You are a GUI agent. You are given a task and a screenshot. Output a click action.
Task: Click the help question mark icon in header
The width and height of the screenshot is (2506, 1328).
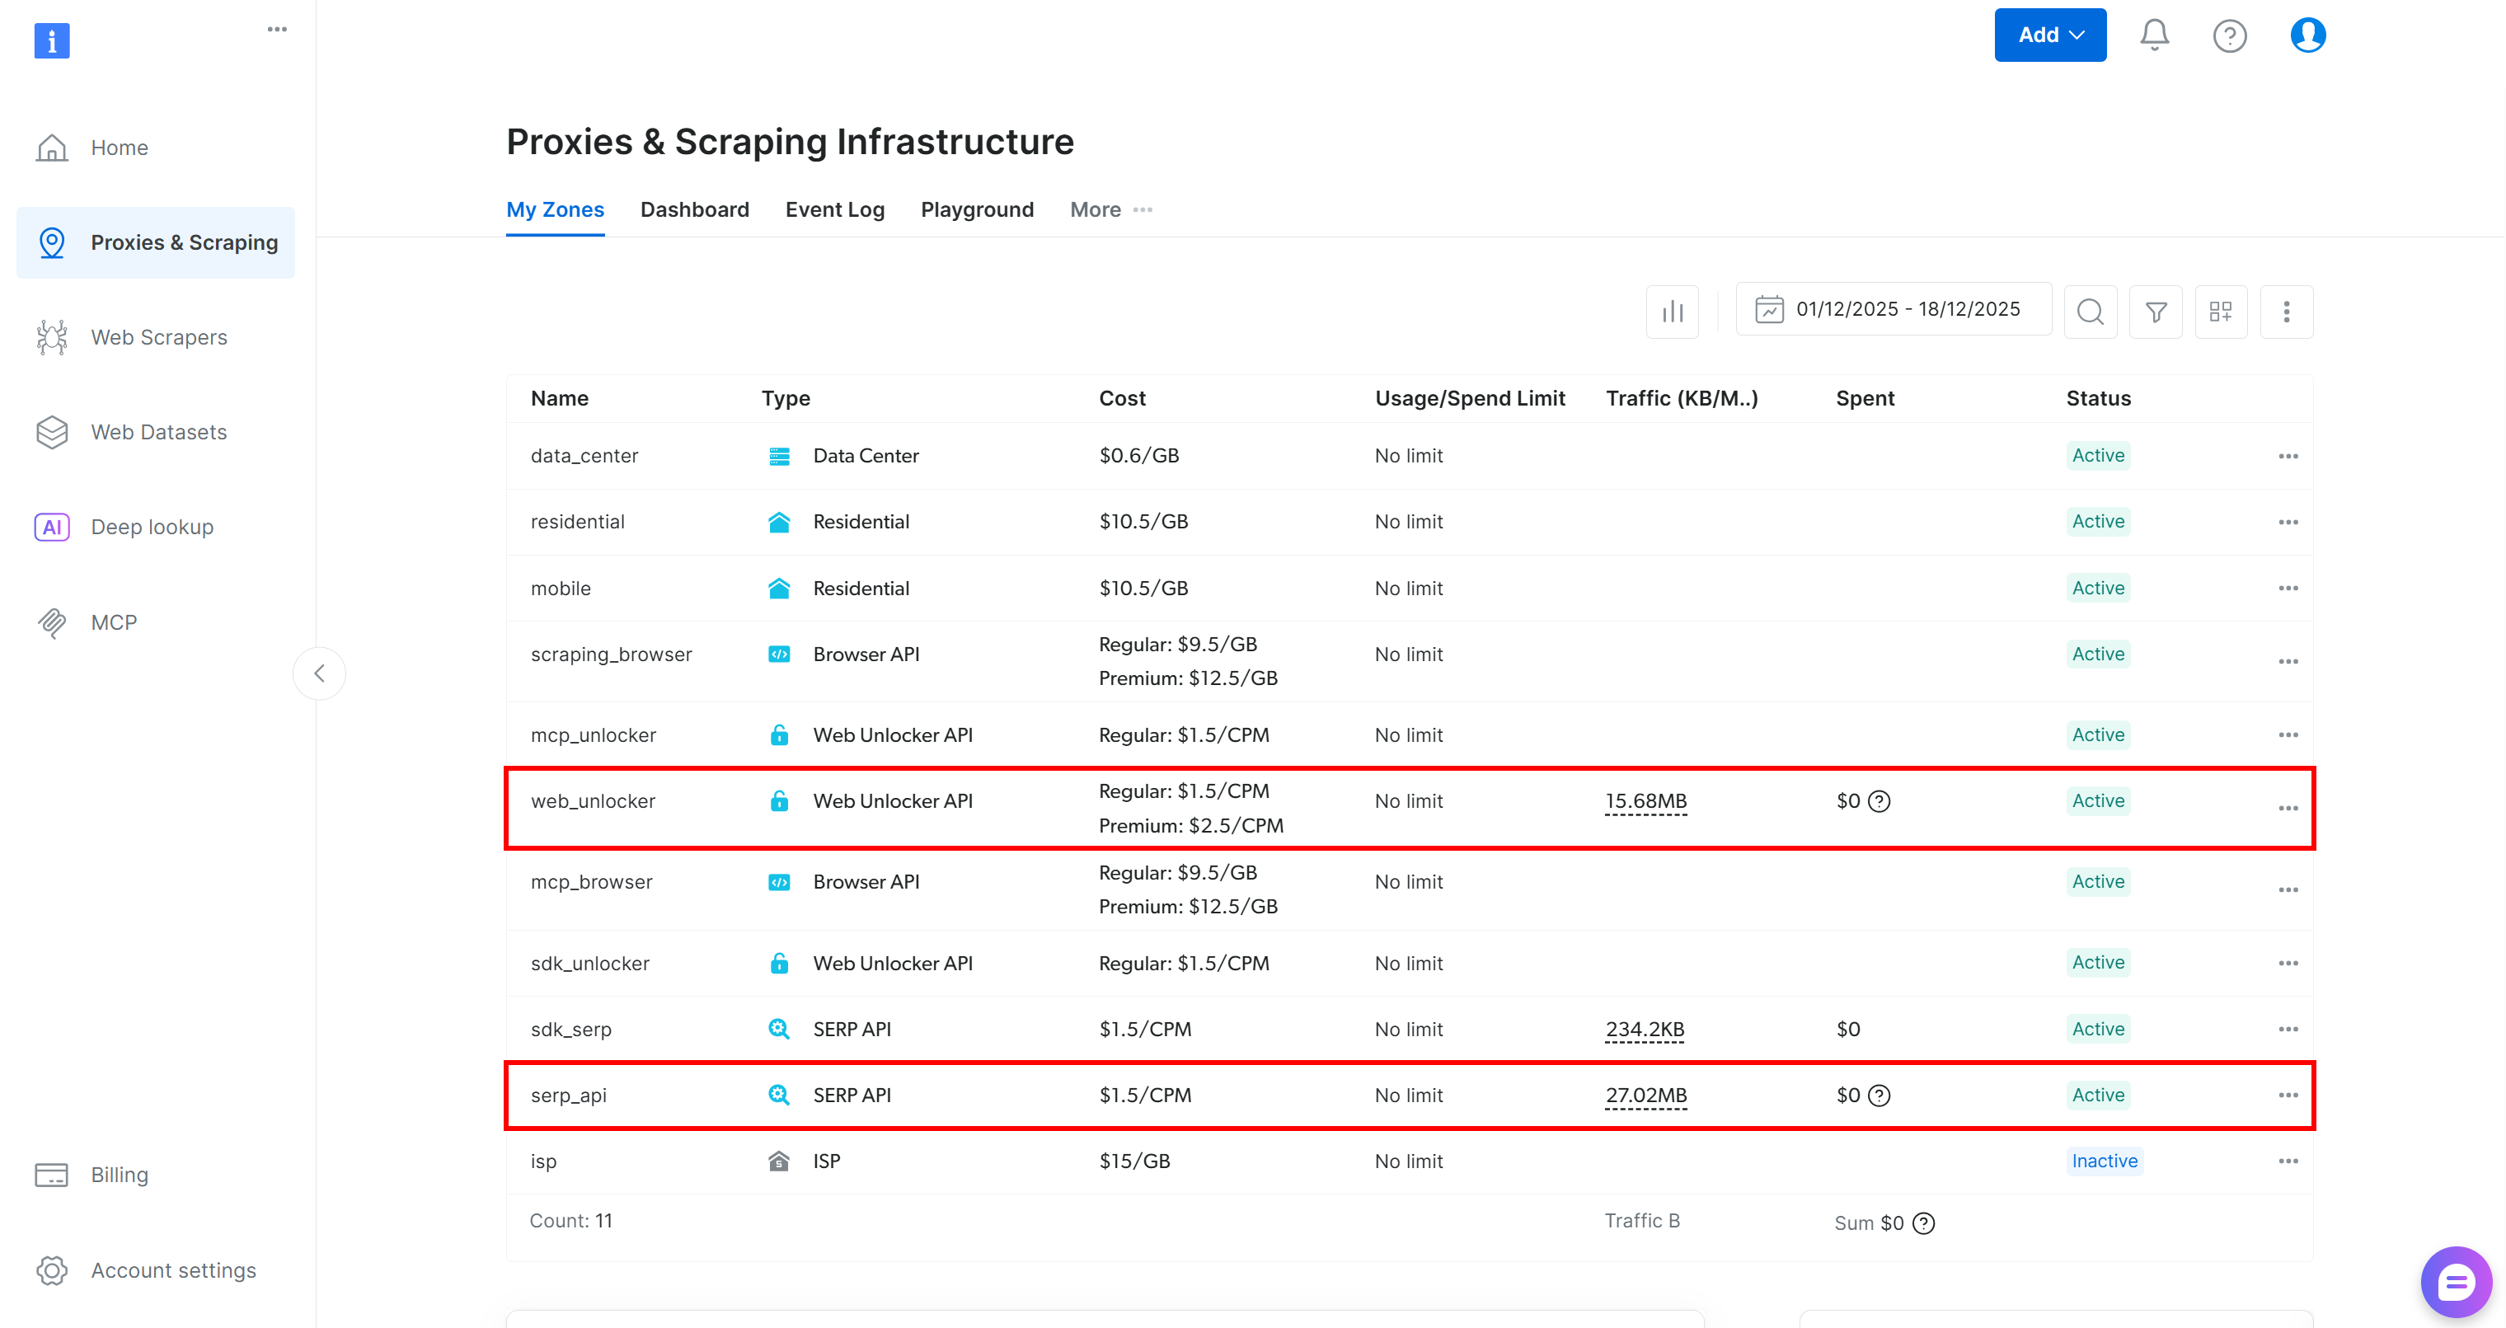[x=2229, y=36]
